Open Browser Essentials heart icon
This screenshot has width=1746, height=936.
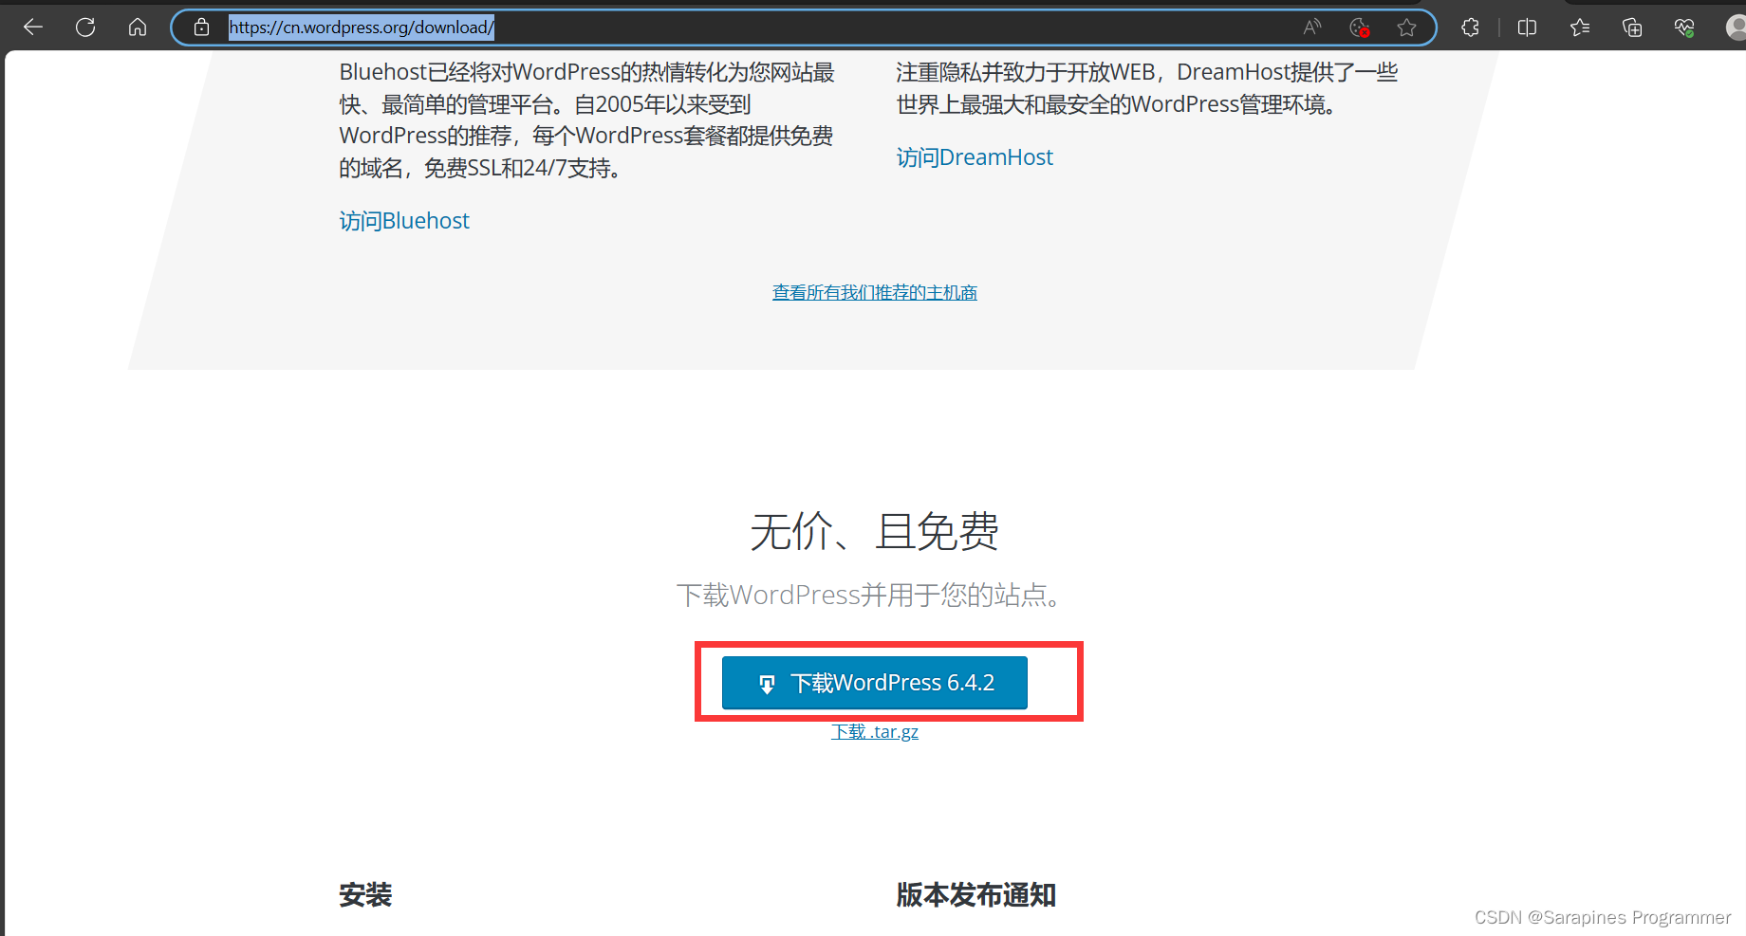pyautogui.click(x=1684, y=28)
